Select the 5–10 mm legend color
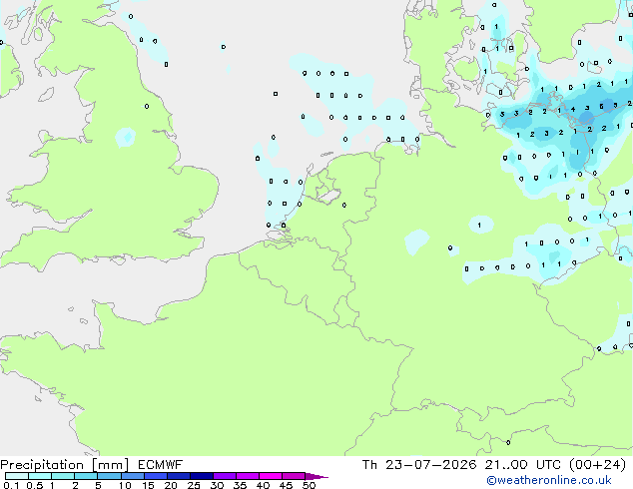Screen dimensions: 633x489 [110, 476]
